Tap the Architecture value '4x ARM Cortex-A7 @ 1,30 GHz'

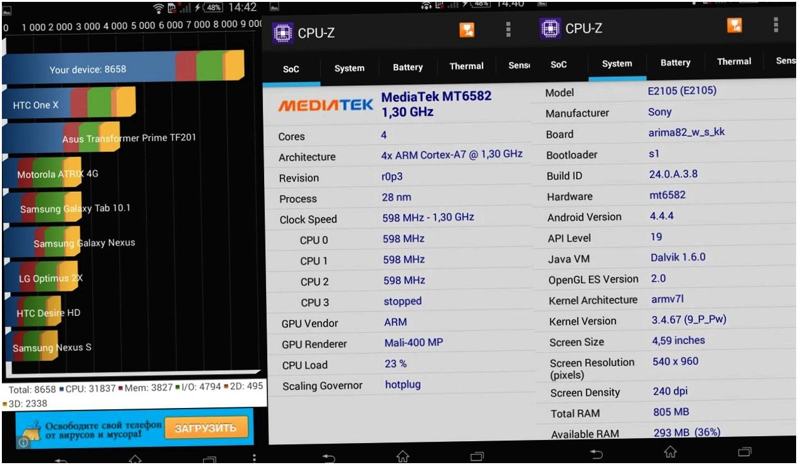coord(452,154)
